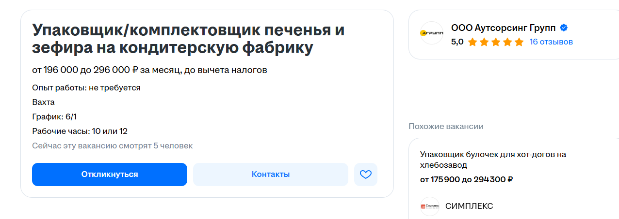The height and width of the screenshot is (219, 619).
Task: Click the Сейчас эту вакансию смотрят notice
Action: click(x=112, y=146)
